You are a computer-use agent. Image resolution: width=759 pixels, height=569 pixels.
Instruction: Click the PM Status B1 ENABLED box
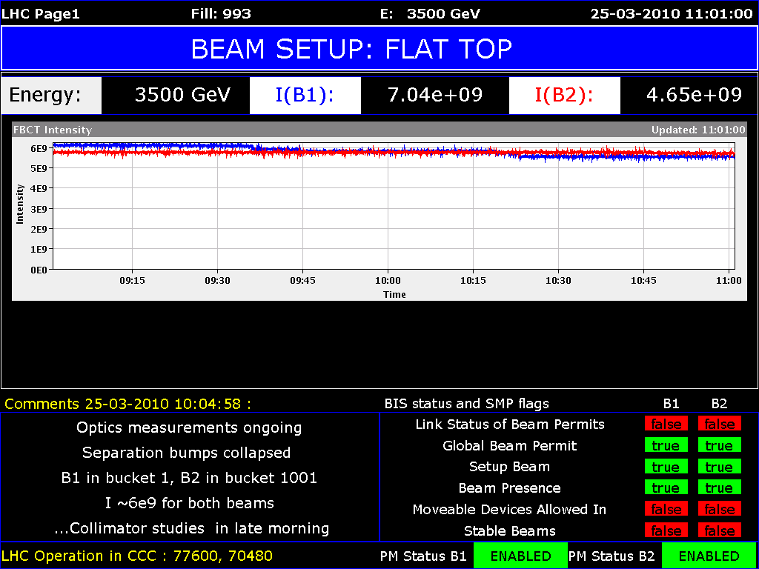[x=520, y=556]
